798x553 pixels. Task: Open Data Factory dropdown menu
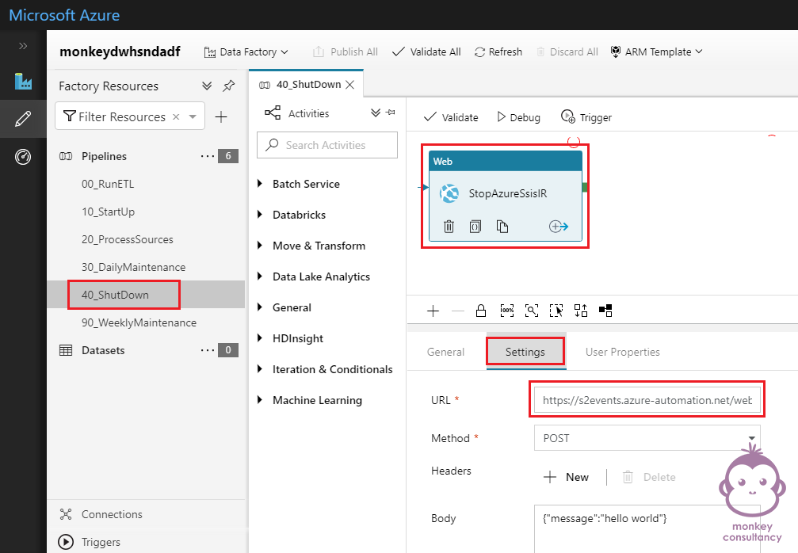tap(246, 51)
